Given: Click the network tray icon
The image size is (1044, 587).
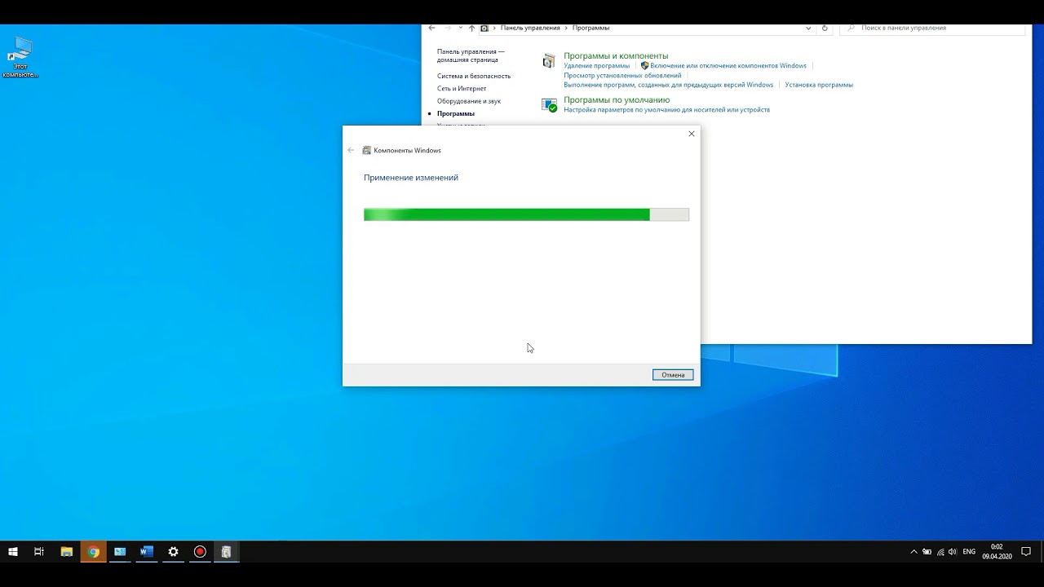Looking at the screenshot, I should [x=940, y=552].
